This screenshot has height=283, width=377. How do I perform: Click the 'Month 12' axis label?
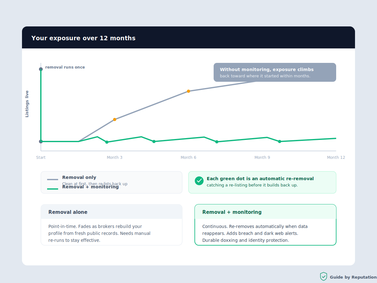point(336,158)
